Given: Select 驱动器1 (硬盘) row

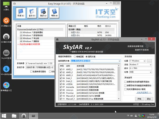Looking at the screenshot, I should [x=91, y=29].
